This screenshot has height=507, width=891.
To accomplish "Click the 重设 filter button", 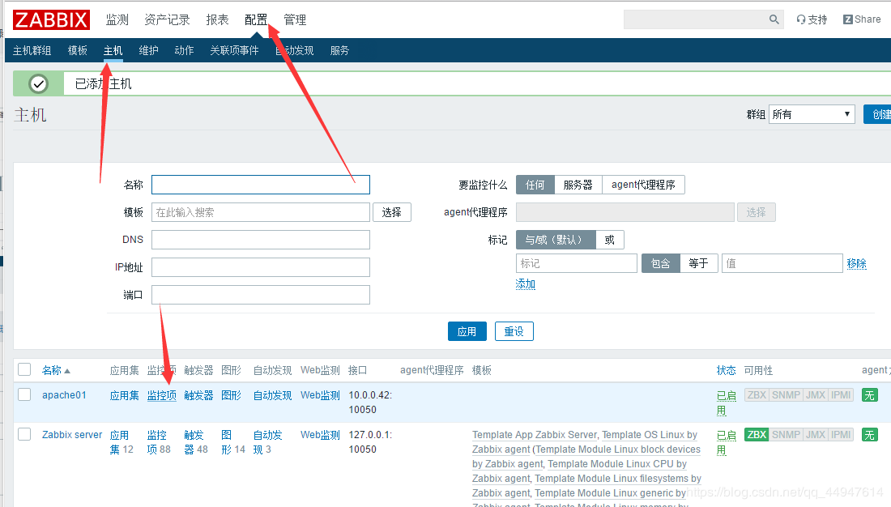I will [514, 331].
